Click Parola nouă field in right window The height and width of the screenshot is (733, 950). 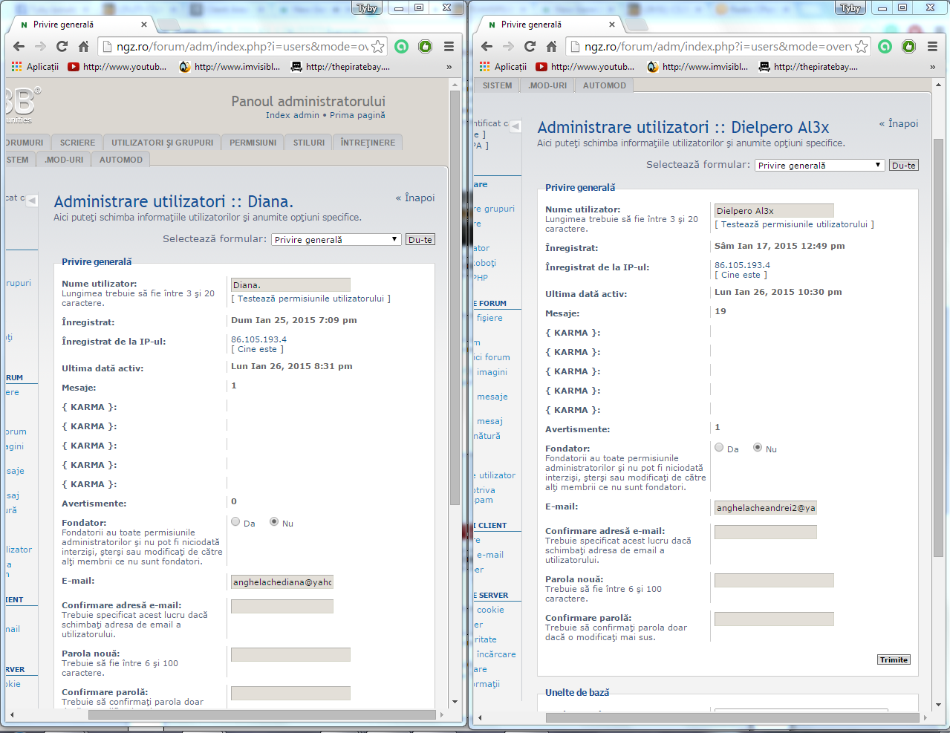pyautogui.click(x=774, y=580)
